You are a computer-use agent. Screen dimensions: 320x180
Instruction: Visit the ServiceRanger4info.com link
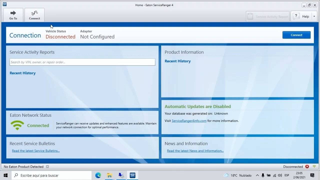tap(189, 121)
